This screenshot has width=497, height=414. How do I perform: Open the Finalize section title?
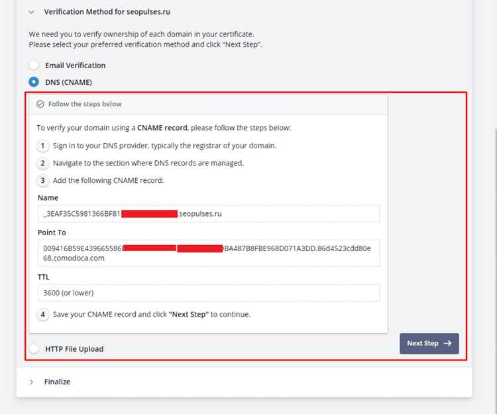57,382
